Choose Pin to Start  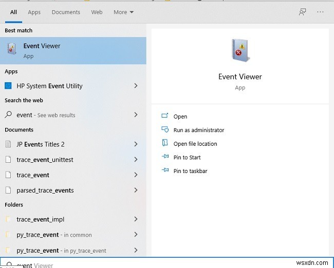tap(187, 157)
